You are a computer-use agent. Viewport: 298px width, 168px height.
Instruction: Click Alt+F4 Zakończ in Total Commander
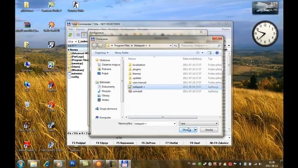(219, 143)
